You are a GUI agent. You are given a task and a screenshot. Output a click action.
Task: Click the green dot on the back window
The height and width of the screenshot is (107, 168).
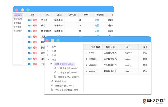(x=28, y=10)
